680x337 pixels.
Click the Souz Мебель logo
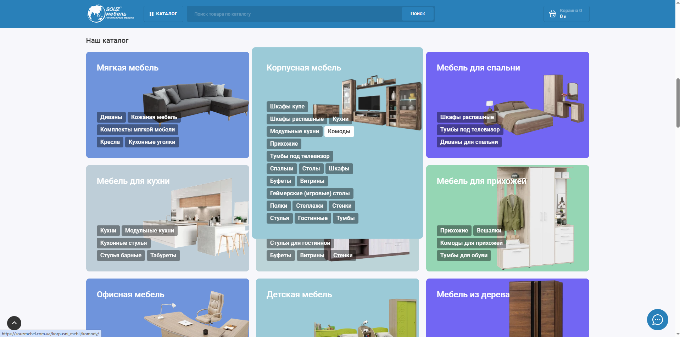click(x=111, y=14)
